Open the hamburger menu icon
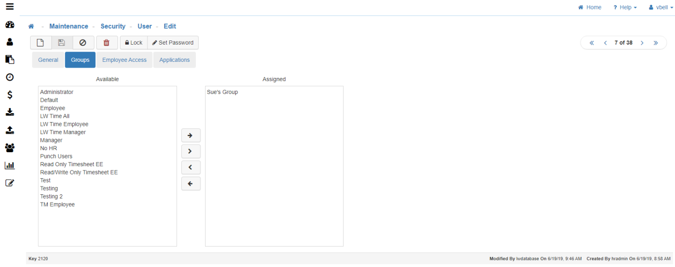Image resolution: width=675 pixels, height=267 pixels. point(9,7)
